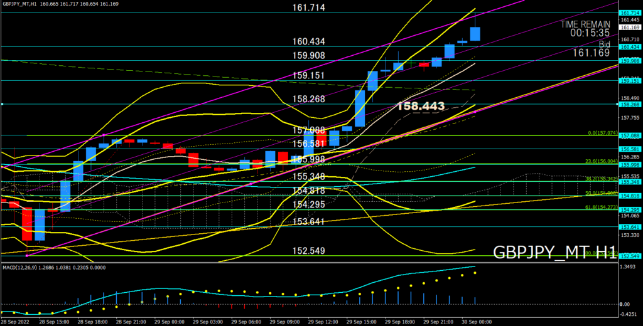Select the in-chart level label 160.434
Viewport: 643px width, 326px height.
(309, 41)
